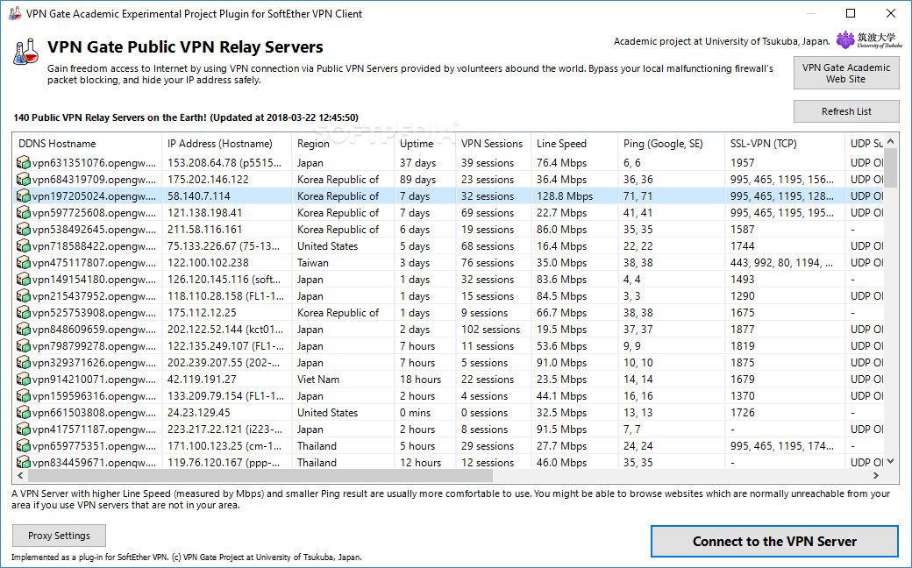The height and width of the screenshot is (568, 912).
Task: Click the server icon of vpn149154180 row
Action: point(24,280)
